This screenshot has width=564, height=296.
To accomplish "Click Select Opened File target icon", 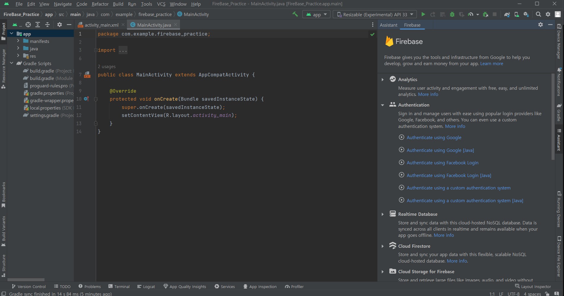I will click(28, 25).
